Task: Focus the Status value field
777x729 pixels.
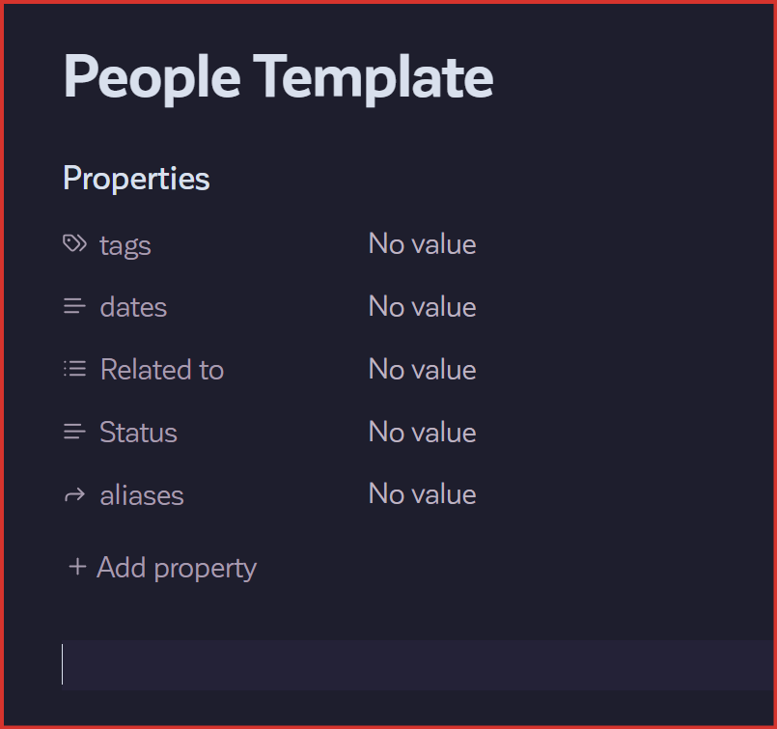Action: click(x=422, y=432)
